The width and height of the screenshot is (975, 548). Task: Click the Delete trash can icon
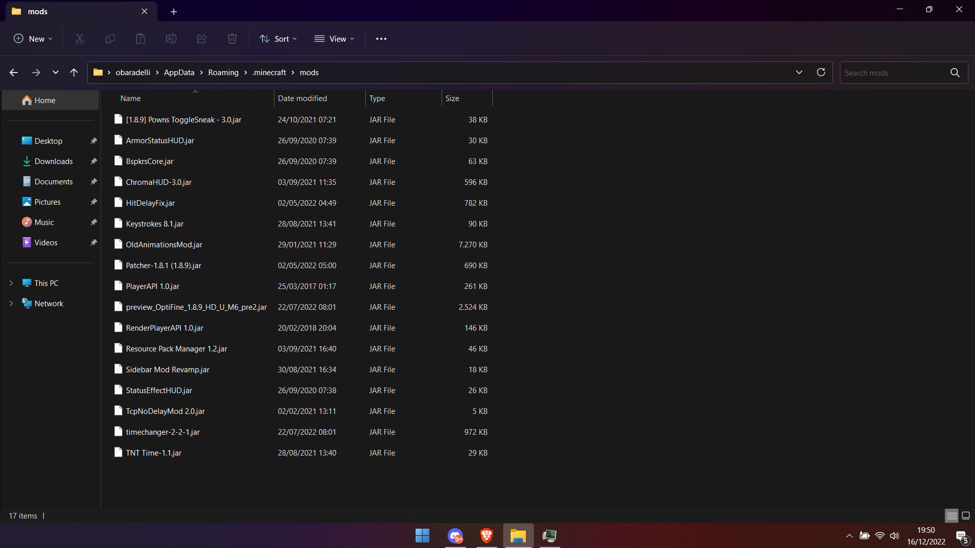click(x=232, y=39)
